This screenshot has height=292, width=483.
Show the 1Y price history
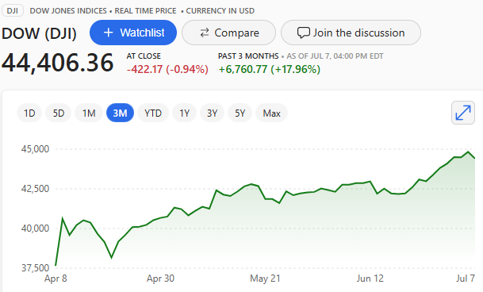(x=184, y=113)
